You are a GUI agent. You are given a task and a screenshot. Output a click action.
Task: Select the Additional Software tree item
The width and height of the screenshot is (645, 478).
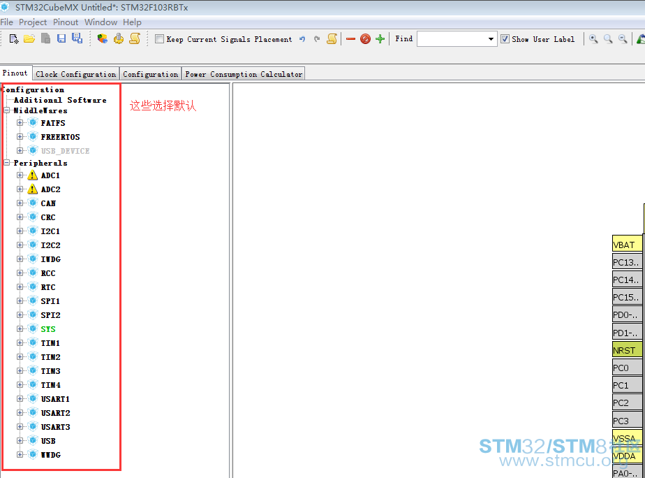60,100
